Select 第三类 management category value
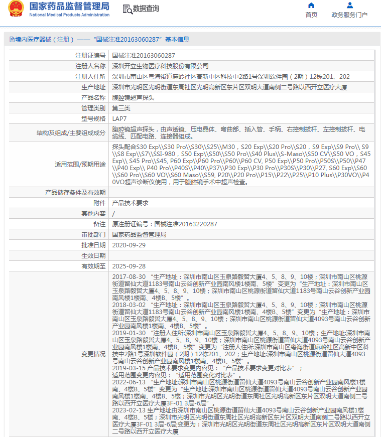 coord(121,108)
